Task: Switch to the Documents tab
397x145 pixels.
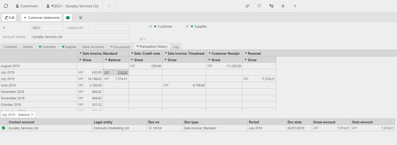Action: click(x=120, y=47)
